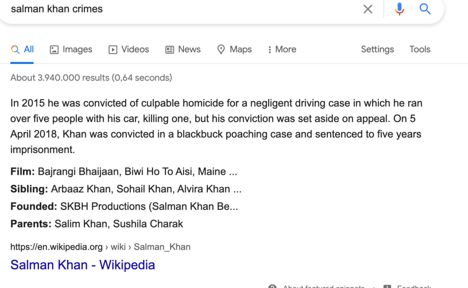Start voice search with the microphone icon

399,9
